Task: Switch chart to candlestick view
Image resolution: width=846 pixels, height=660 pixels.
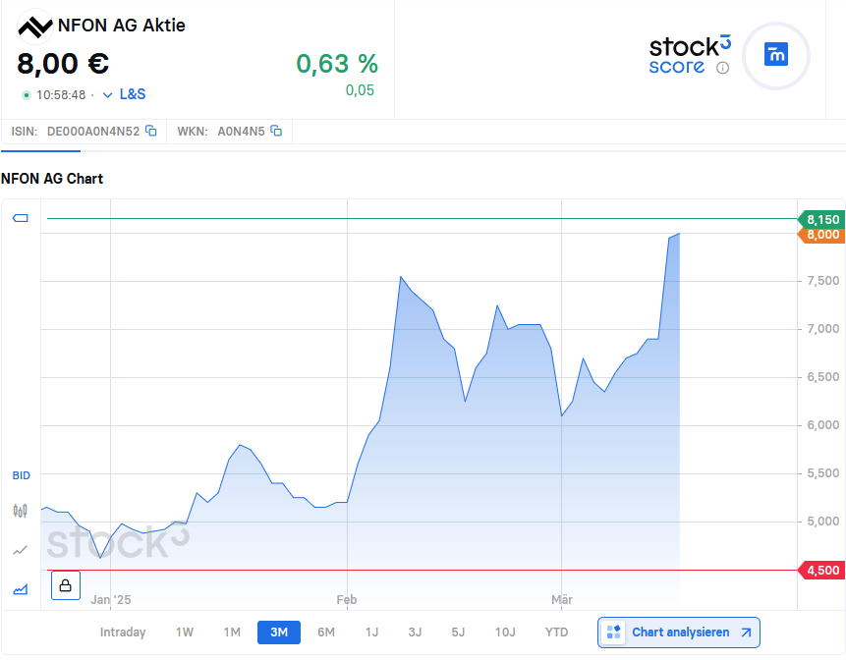Action: [x=21, y=510]
